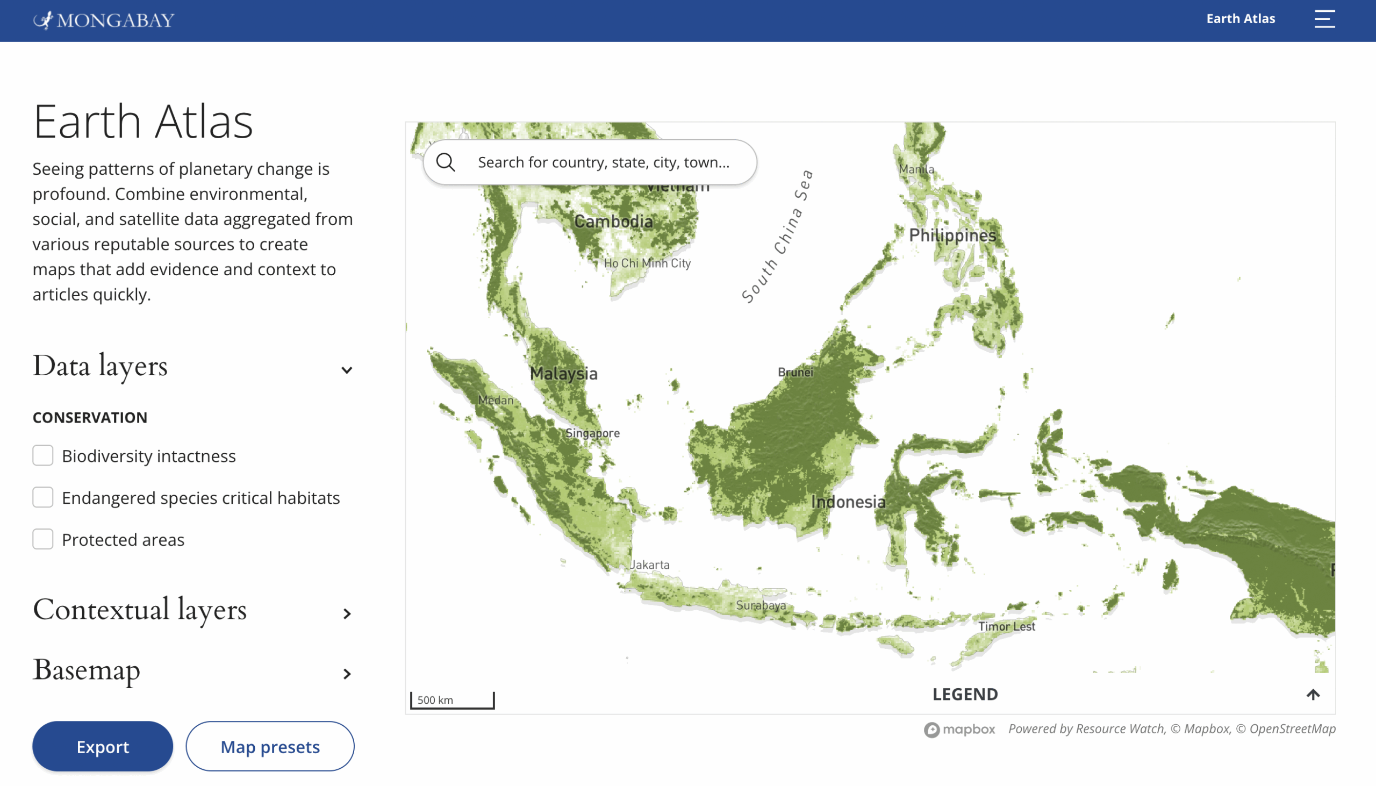This screenshot has width=1376, height=786.
Task: Toggle the Protected areas checkbox
Action: click(42, 539)
